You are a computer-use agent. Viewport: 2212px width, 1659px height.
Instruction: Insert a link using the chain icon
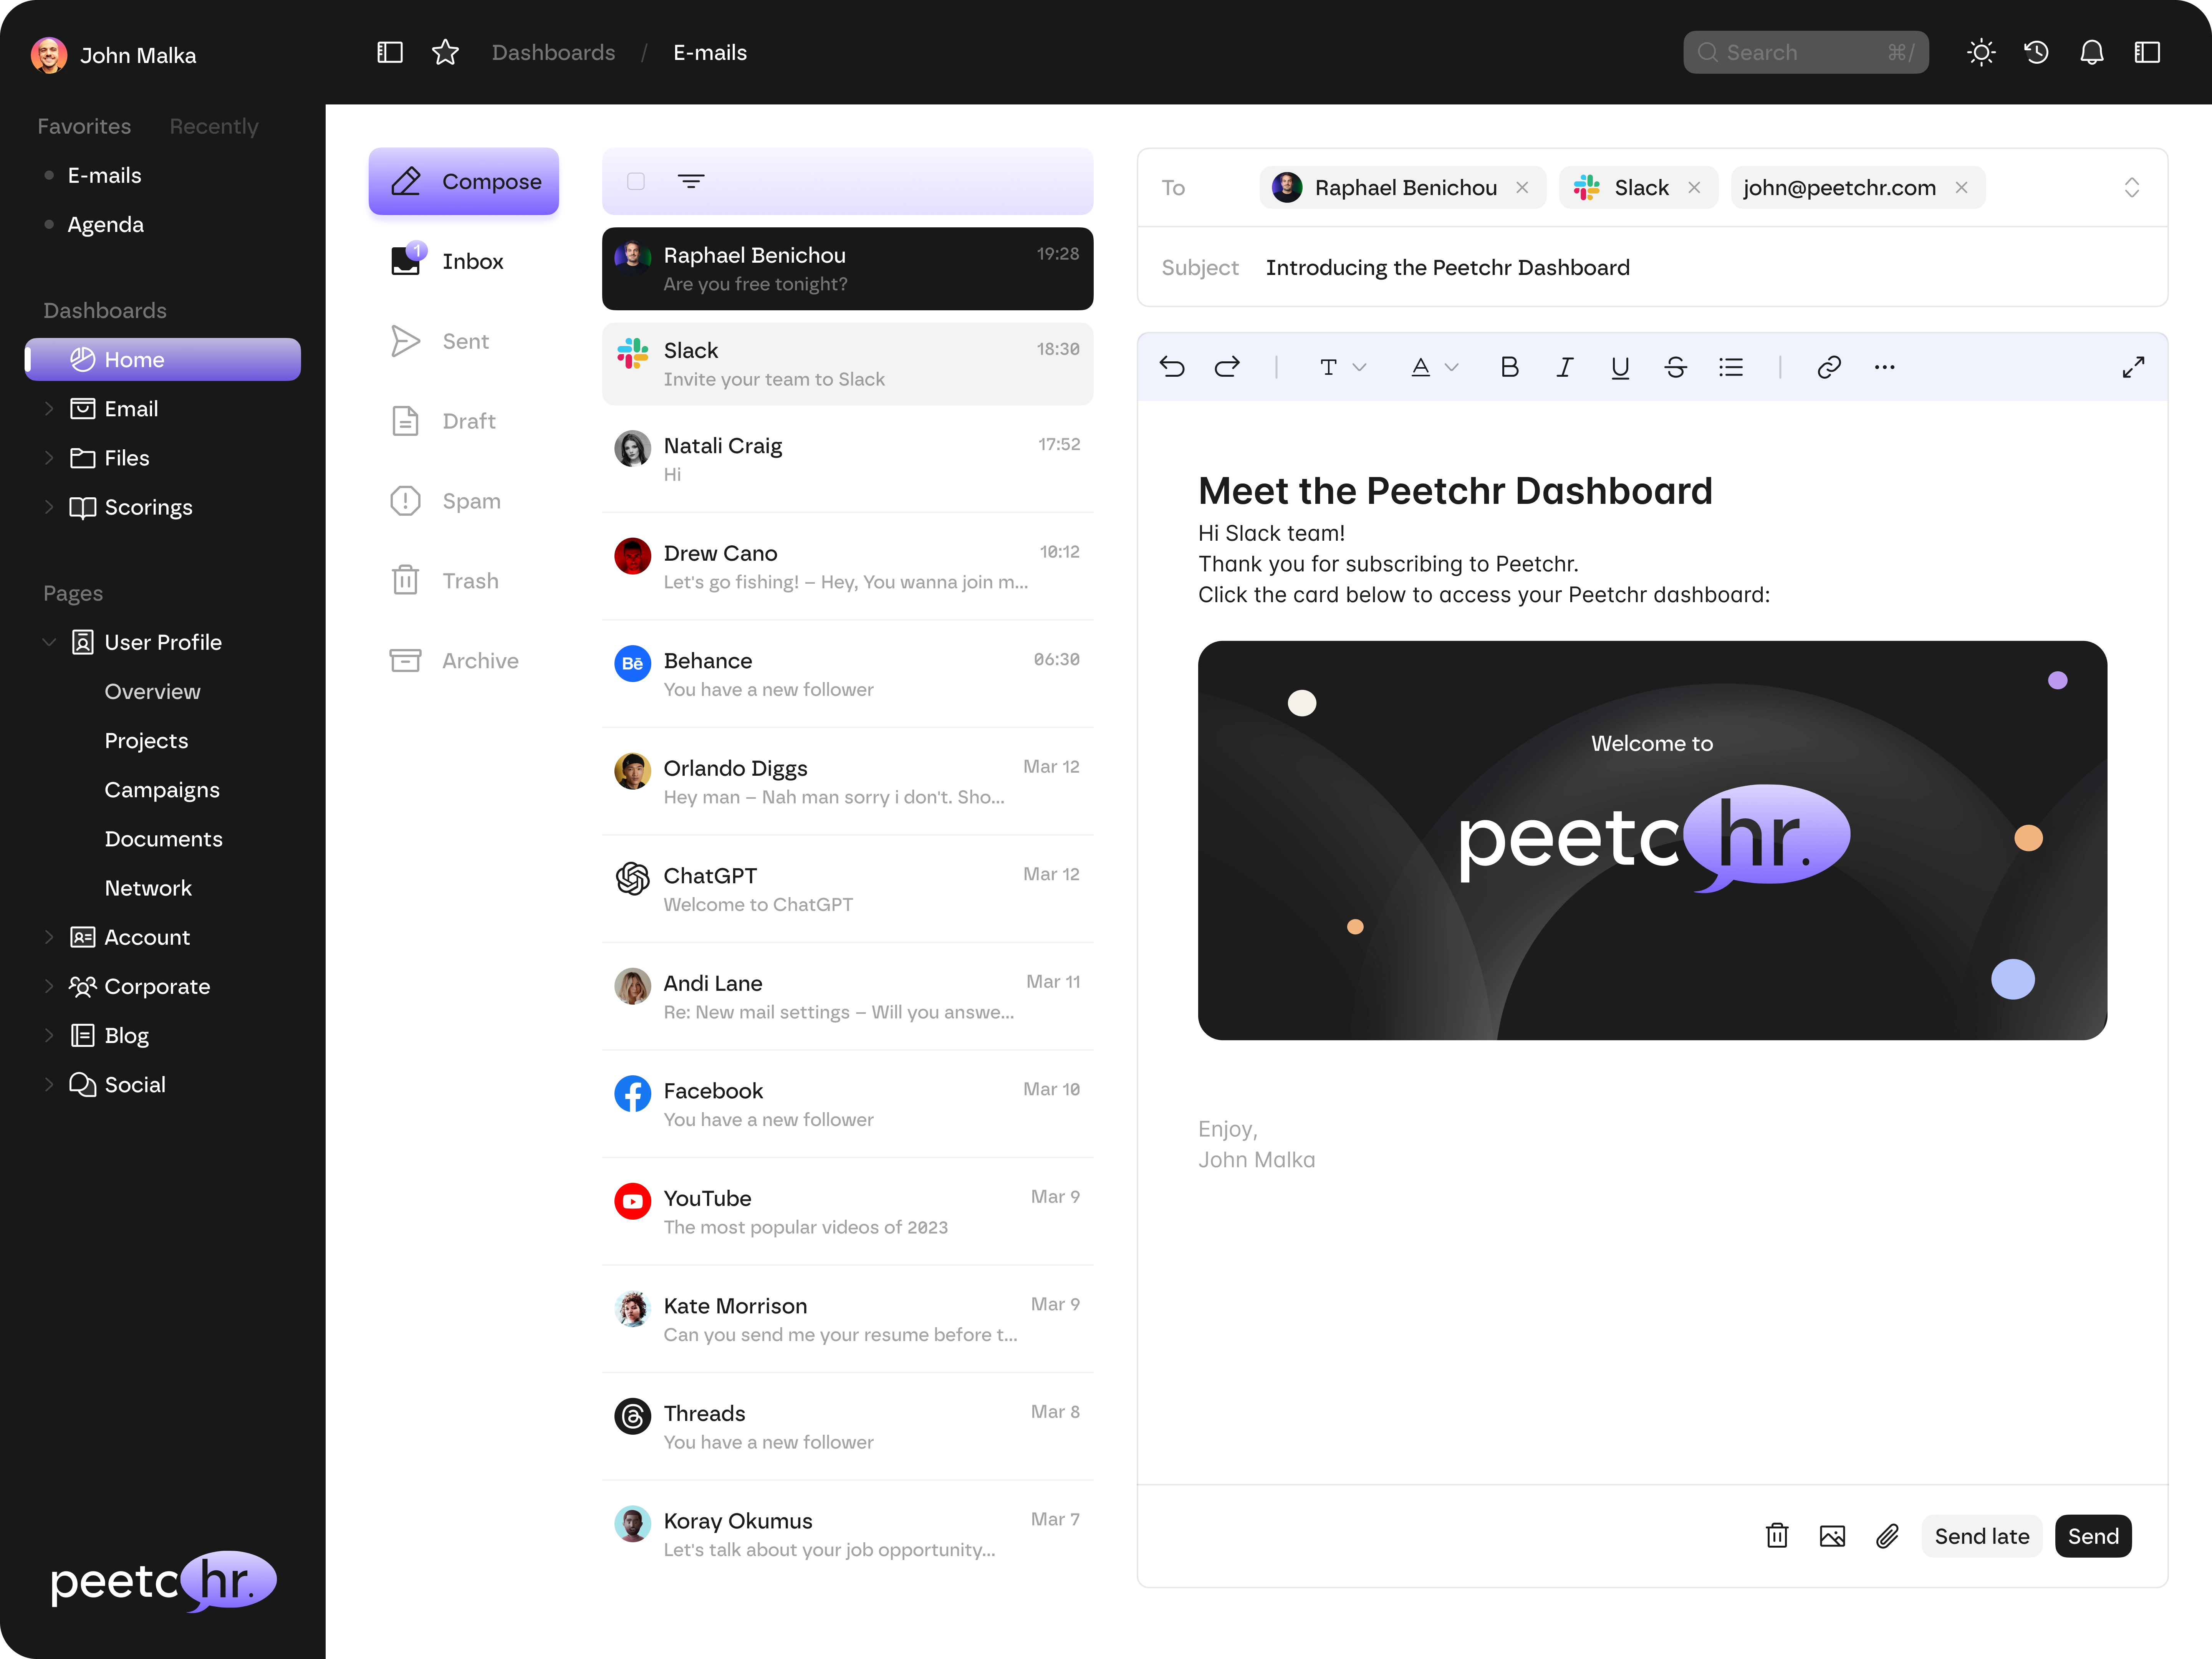(x=1830, y=367)
